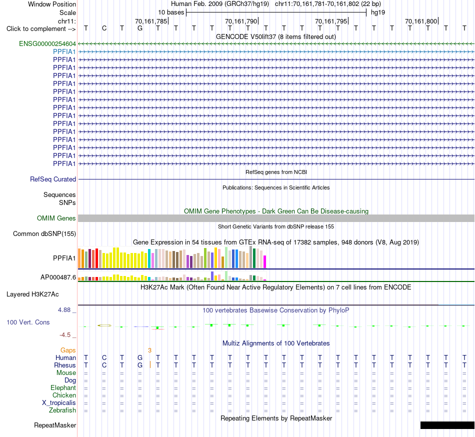Click the Chicken alignment row label

[64, 395]
